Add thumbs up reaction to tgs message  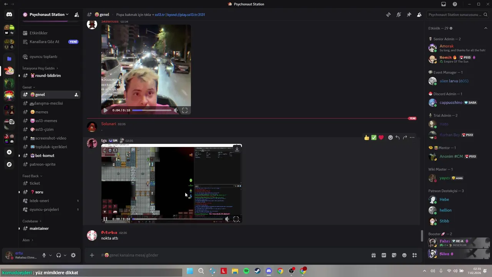367,137
